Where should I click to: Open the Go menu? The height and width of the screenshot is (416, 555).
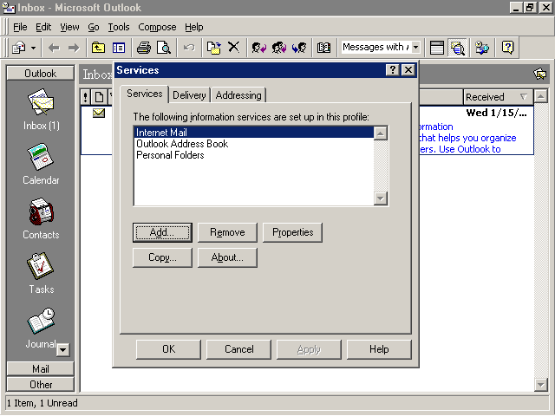click(x=94, y=27)
